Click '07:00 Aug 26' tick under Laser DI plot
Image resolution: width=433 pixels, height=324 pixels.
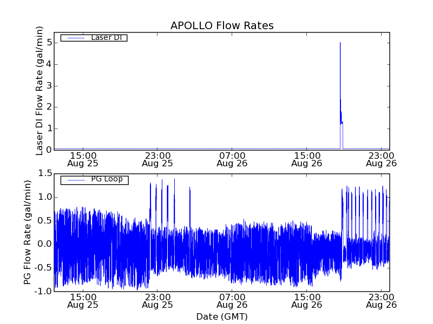(x=232, y=159)
